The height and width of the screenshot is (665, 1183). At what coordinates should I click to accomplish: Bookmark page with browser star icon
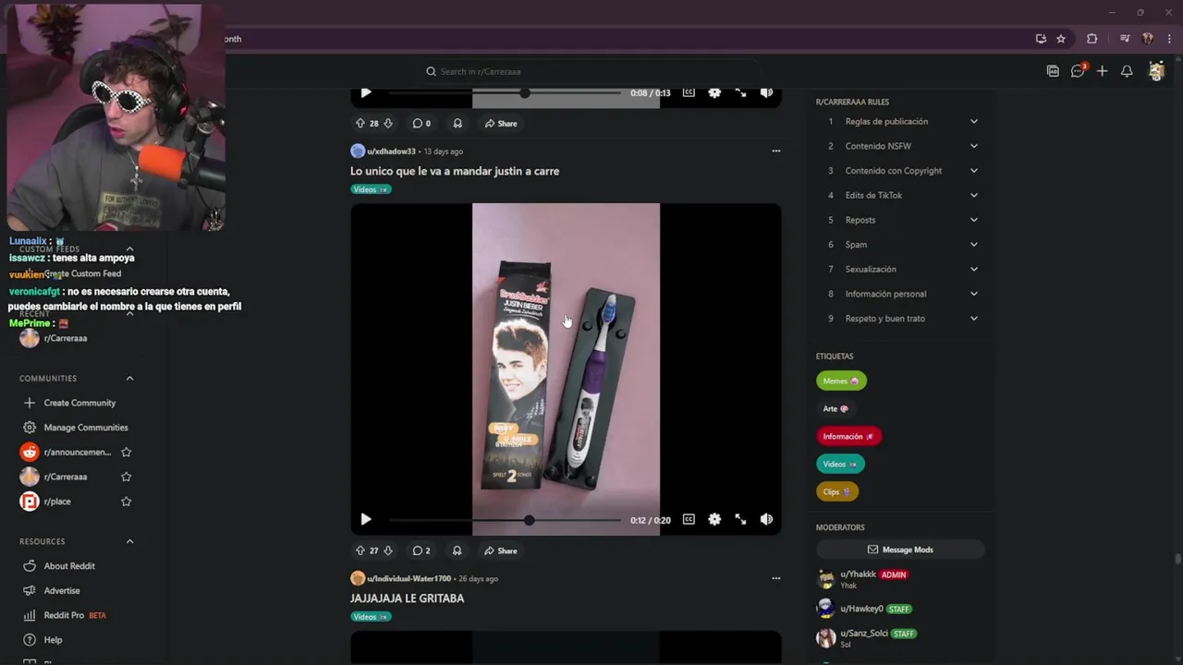tap(1061, 39)
